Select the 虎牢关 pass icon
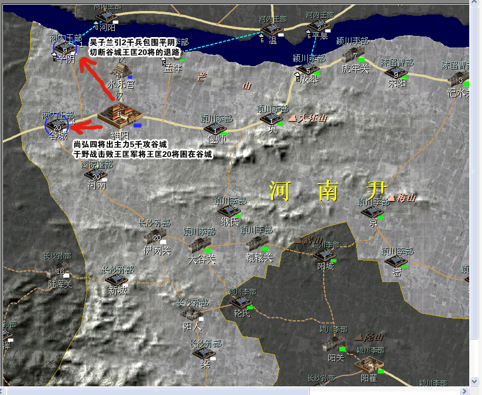 (x=353, y=54)
